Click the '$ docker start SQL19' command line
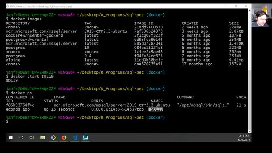Viewport: 272px width, 153px height. 30,76
